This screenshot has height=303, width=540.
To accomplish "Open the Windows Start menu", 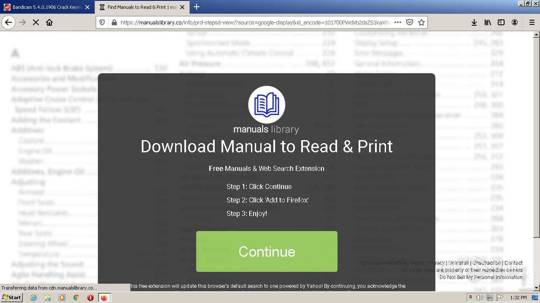I will click(x=11, y=298).
